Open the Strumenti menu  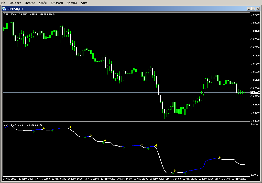[x=57, y=3]
